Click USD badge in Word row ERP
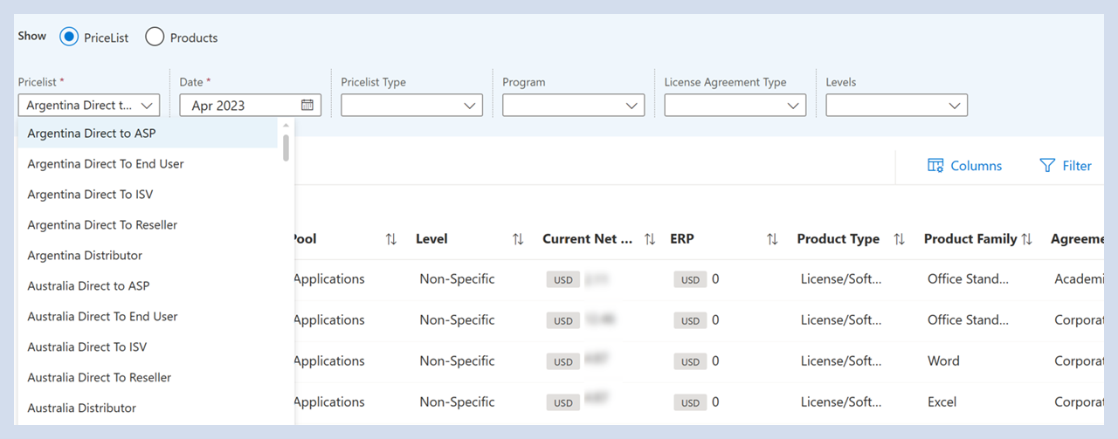The height and width of the screenshot is (439, 1118). click(x=690, y=361)
